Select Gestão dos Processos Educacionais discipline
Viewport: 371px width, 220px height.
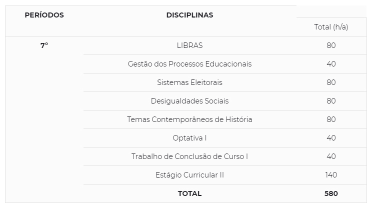point(189,64)
